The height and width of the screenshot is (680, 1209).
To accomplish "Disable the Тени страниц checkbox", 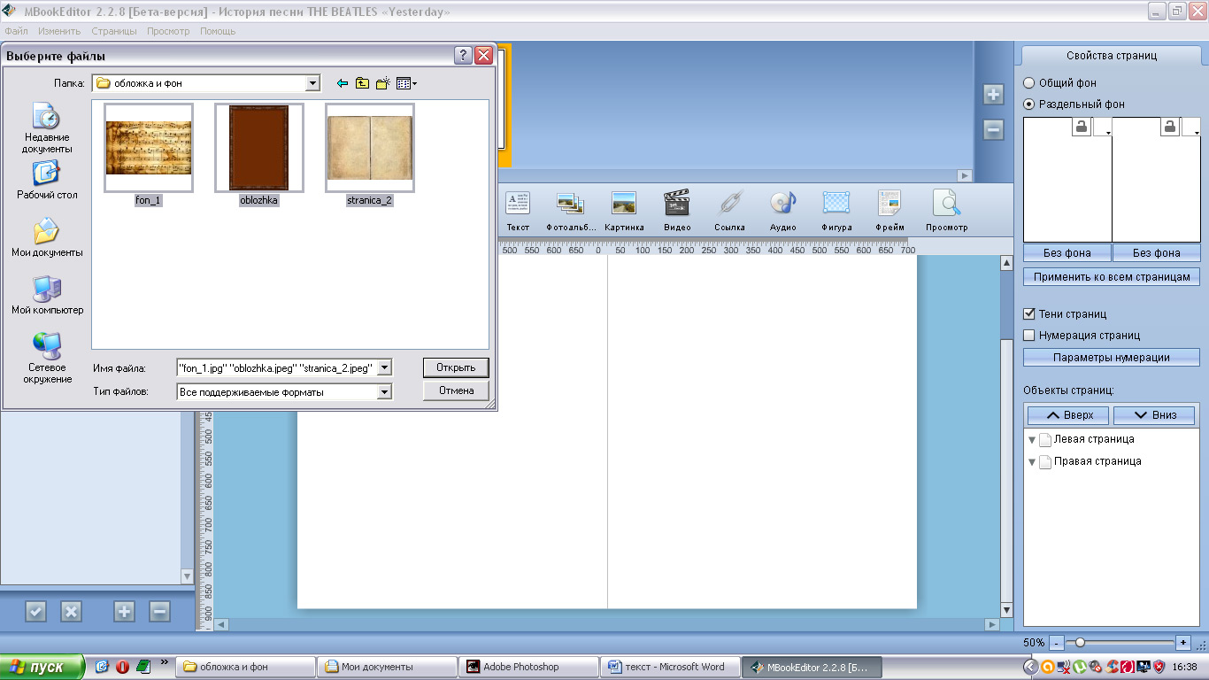I will tap(1029, 314).
